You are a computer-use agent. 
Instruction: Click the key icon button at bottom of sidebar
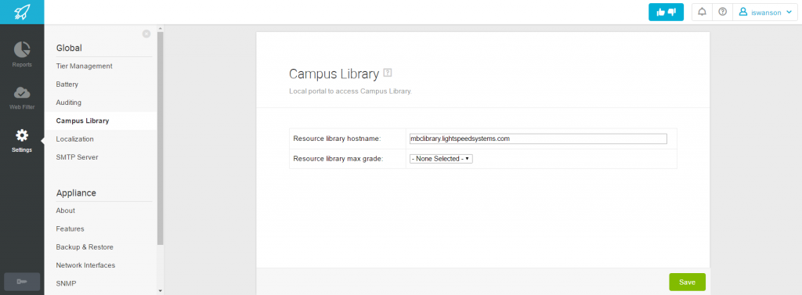(22, 282)
